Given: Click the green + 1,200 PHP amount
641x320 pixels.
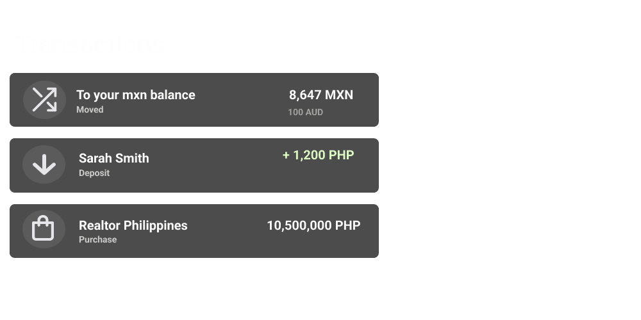Looking at the screenshot, I should click(x=318, y=155).
